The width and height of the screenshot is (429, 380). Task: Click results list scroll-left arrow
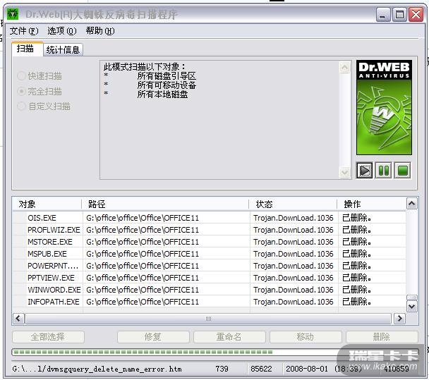pos(18,319)
